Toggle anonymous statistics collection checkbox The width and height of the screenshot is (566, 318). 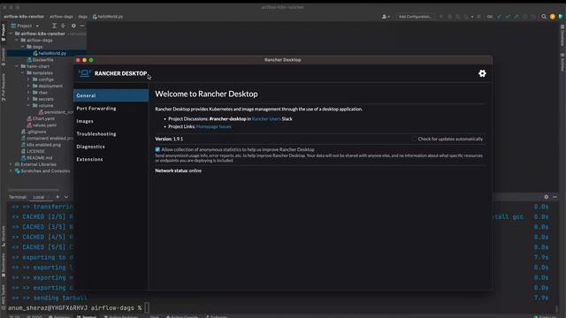point(157,149)
